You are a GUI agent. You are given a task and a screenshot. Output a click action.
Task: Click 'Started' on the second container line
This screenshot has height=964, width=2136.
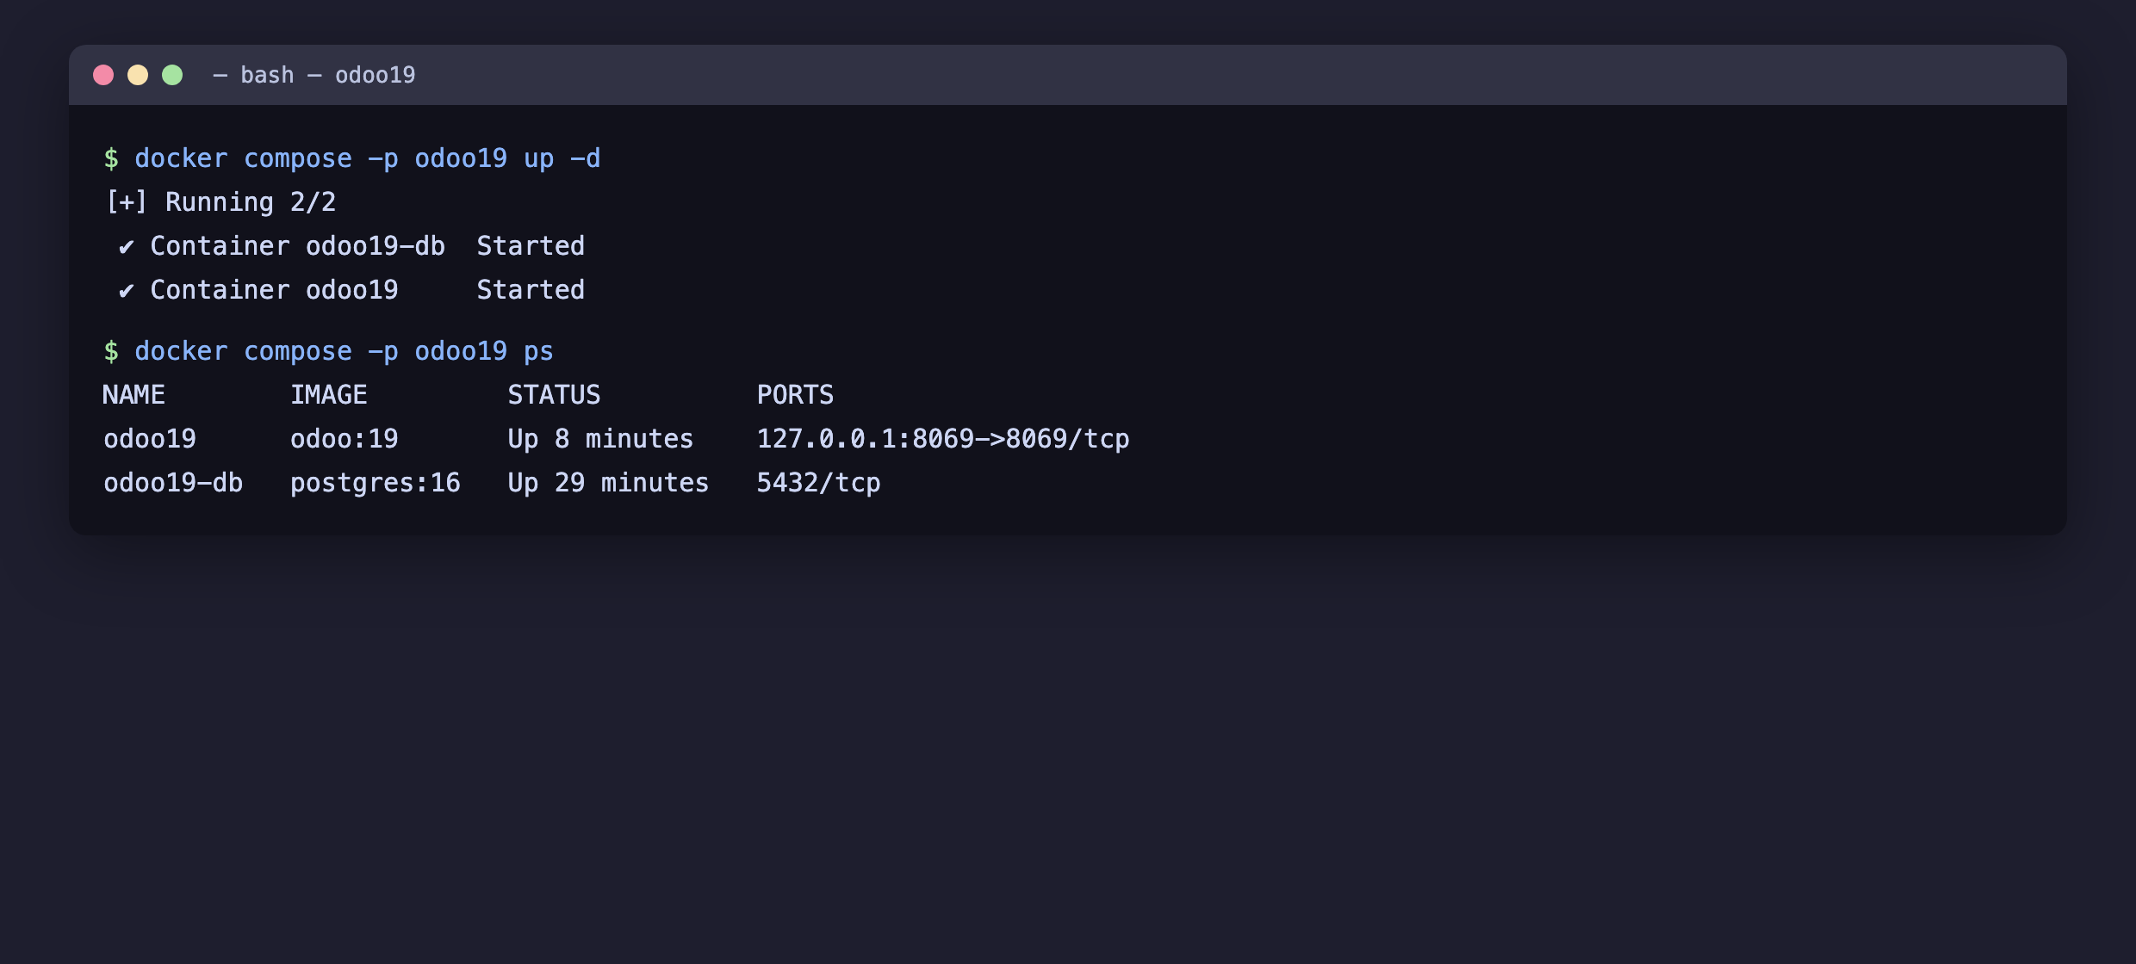(x=531, y=290)
